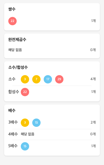104x165 pixels.
Task: Tap blue 15 ball in 3배수 row
Action: pos(36,123)
